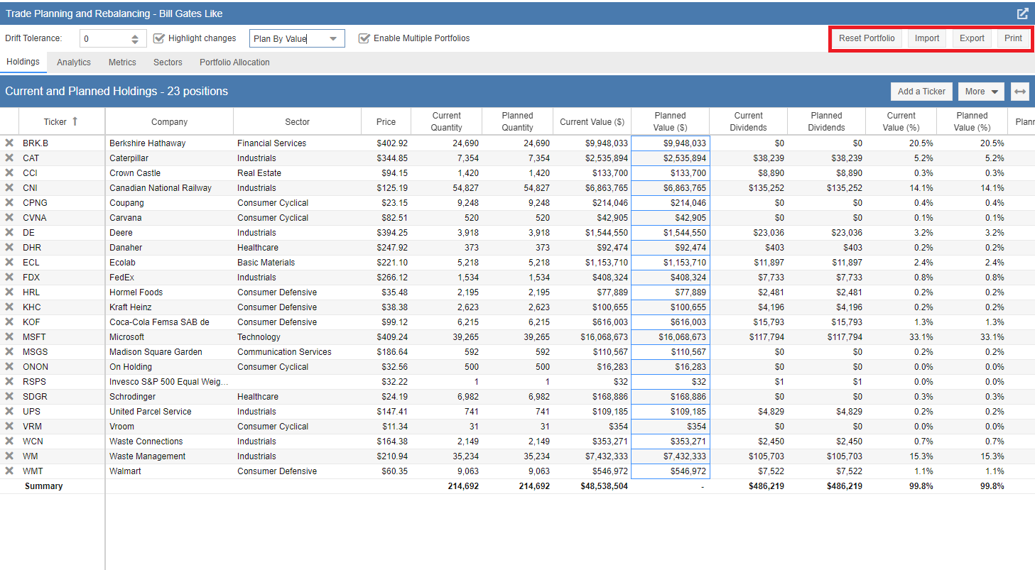
Task: Select Invesco S&P 500 Equal Weight cell
Action: click(x=169, y=381)
